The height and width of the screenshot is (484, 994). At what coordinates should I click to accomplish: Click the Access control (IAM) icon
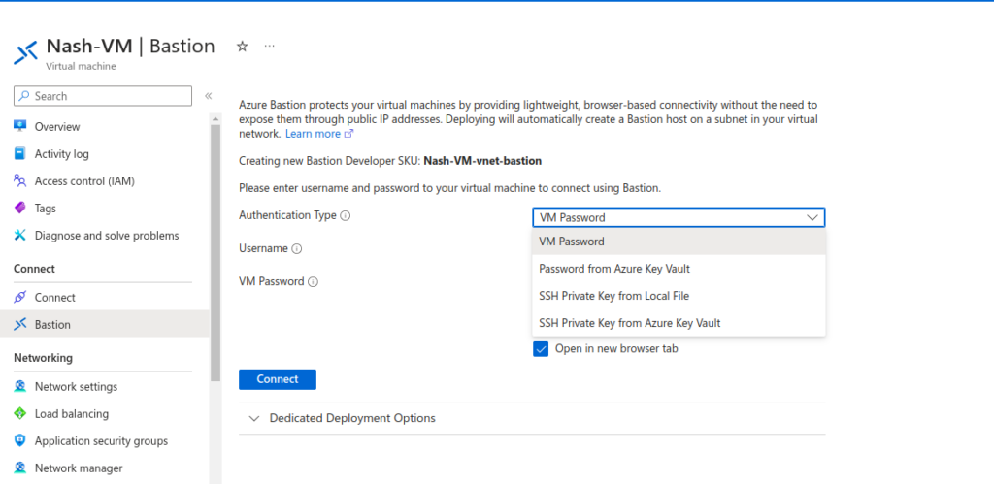(x=19, y=181)
